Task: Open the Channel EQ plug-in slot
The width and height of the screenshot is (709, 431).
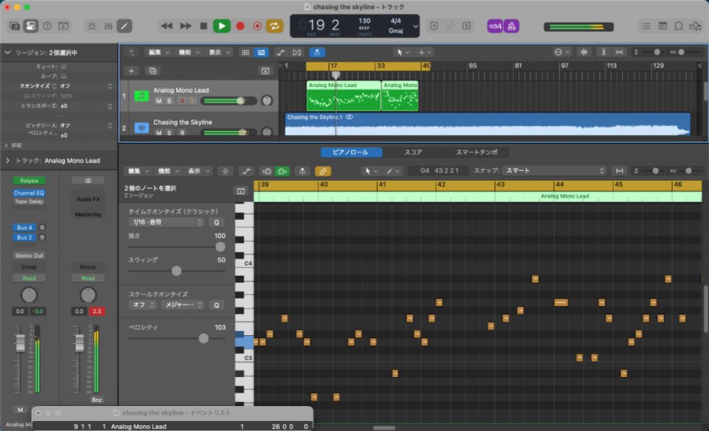Action: 29,193
